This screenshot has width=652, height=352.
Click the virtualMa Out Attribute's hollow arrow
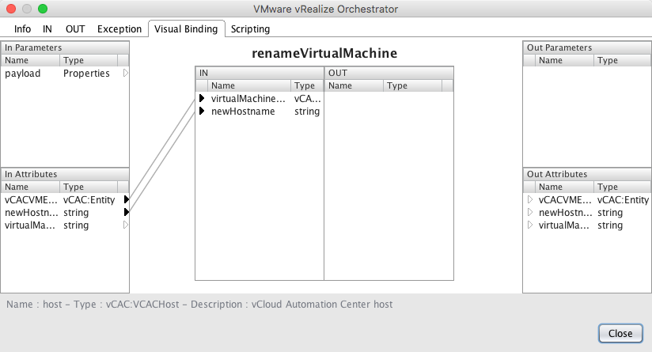click(x=531, y=225)
